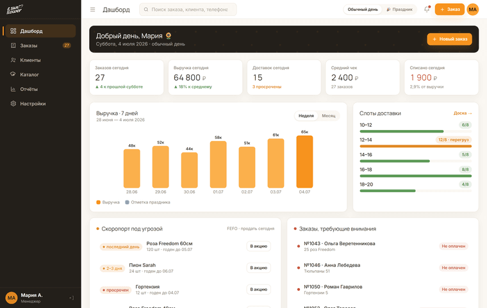
Task: Click the 30.06 revenue bar
Action: [x=190, y=170]
